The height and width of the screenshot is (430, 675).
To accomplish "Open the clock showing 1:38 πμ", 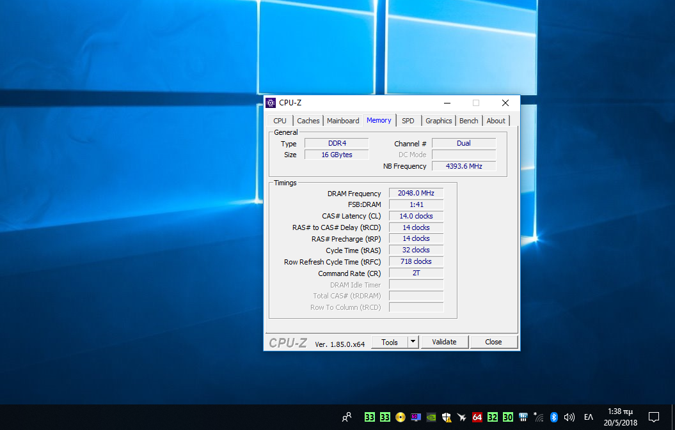I will click(x=621, y=417).
